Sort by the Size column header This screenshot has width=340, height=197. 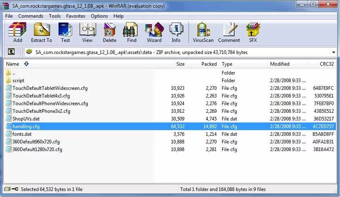(x=180, y=64)
